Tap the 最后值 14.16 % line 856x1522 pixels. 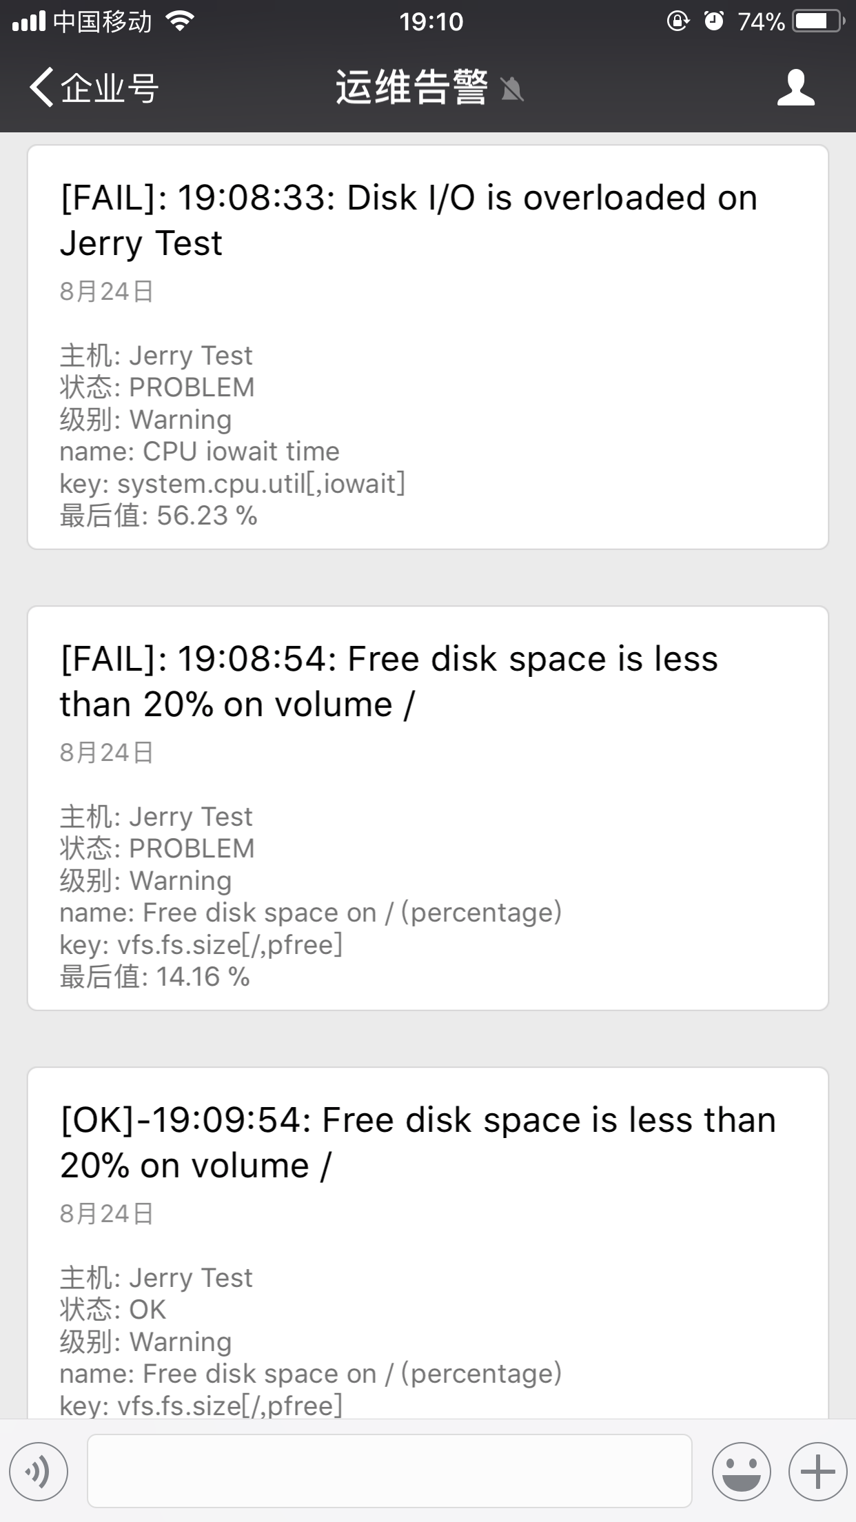pyautogui.click(x=154, y=977)
